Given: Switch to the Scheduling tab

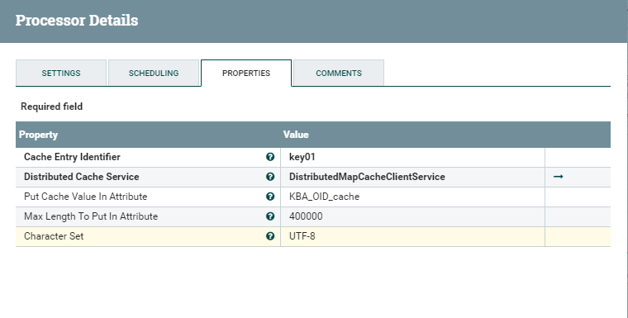Looking at the screenshot, I should coord(154,73).
